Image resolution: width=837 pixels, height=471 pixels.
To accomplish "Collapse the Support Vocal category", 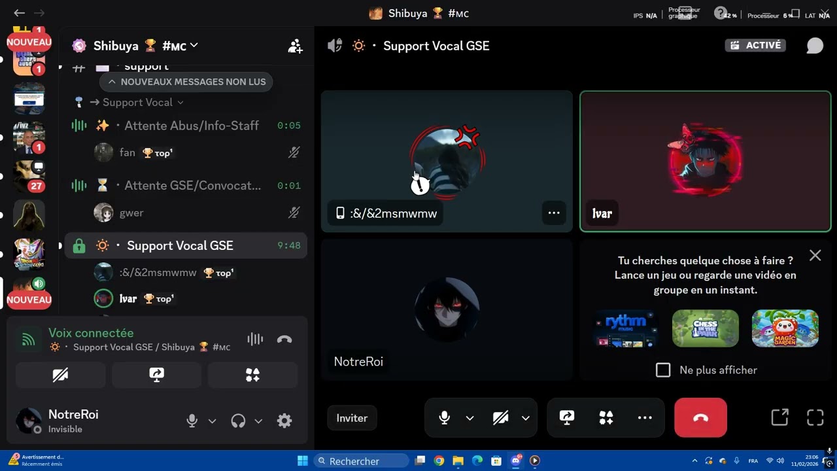I will pyautogui.click(x=137, y=102).
